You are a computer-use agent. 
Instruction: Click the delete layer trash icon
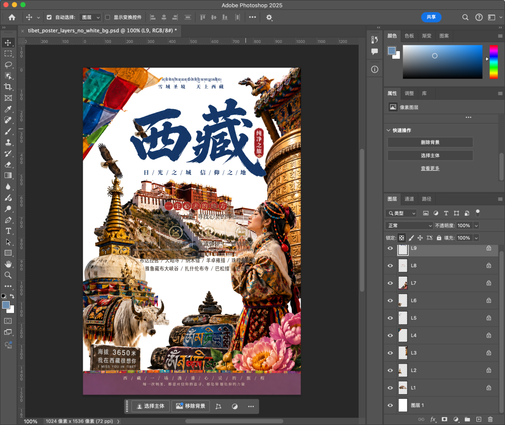(x=490, y=419)
